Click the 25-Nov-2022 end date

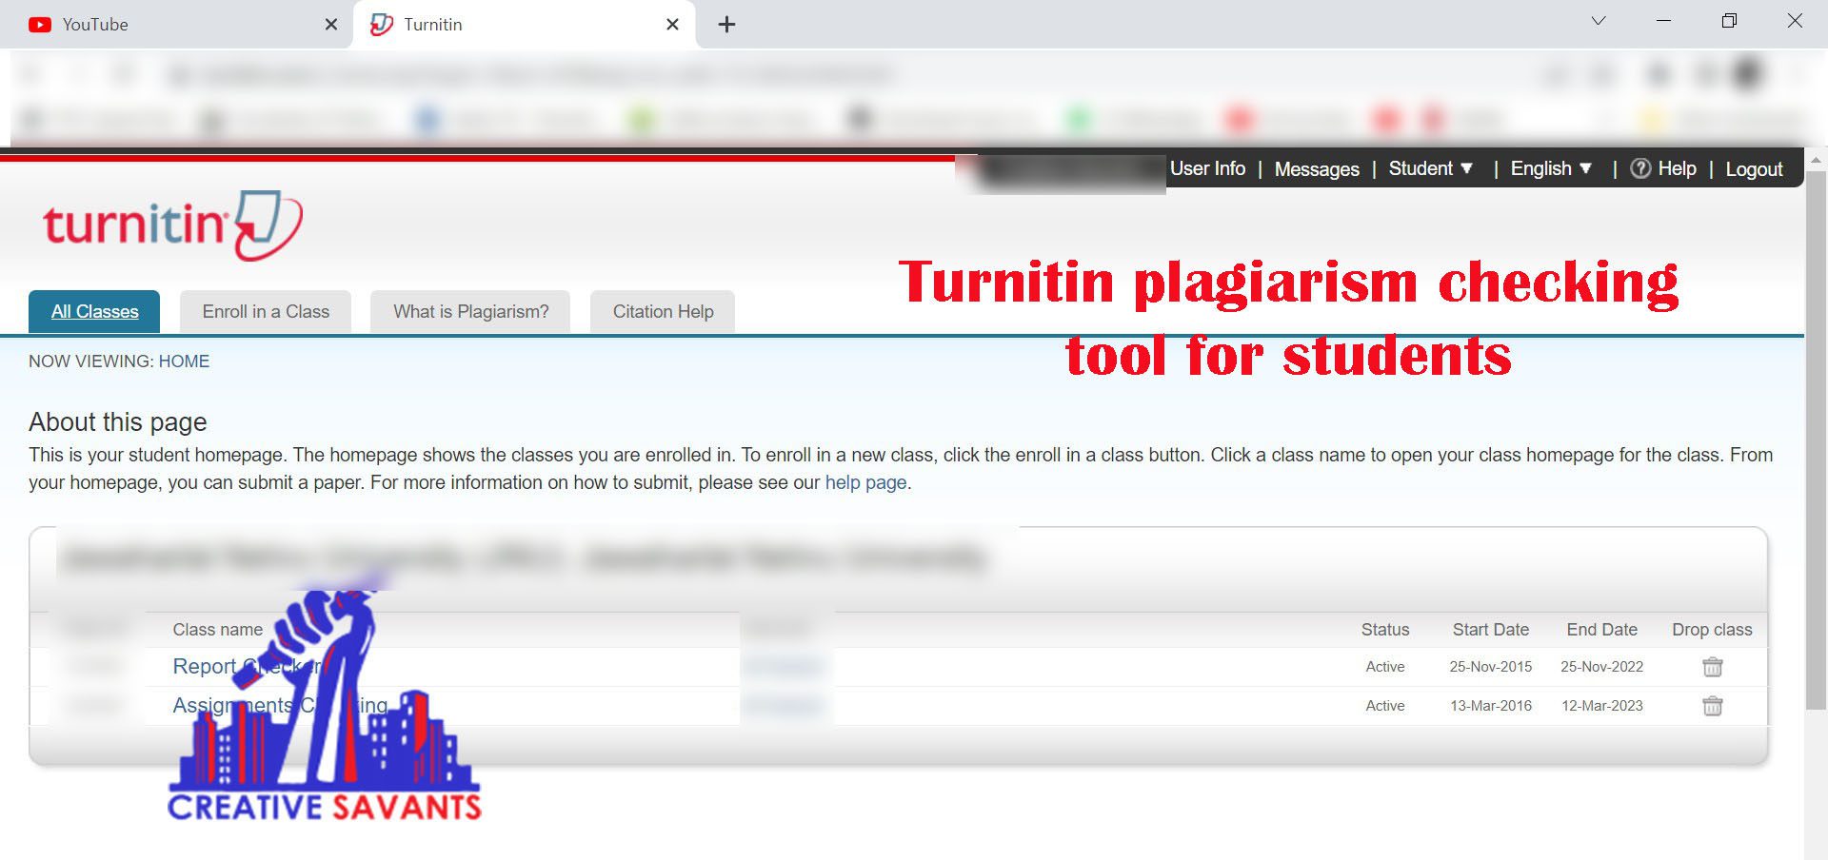point(1601,667)
